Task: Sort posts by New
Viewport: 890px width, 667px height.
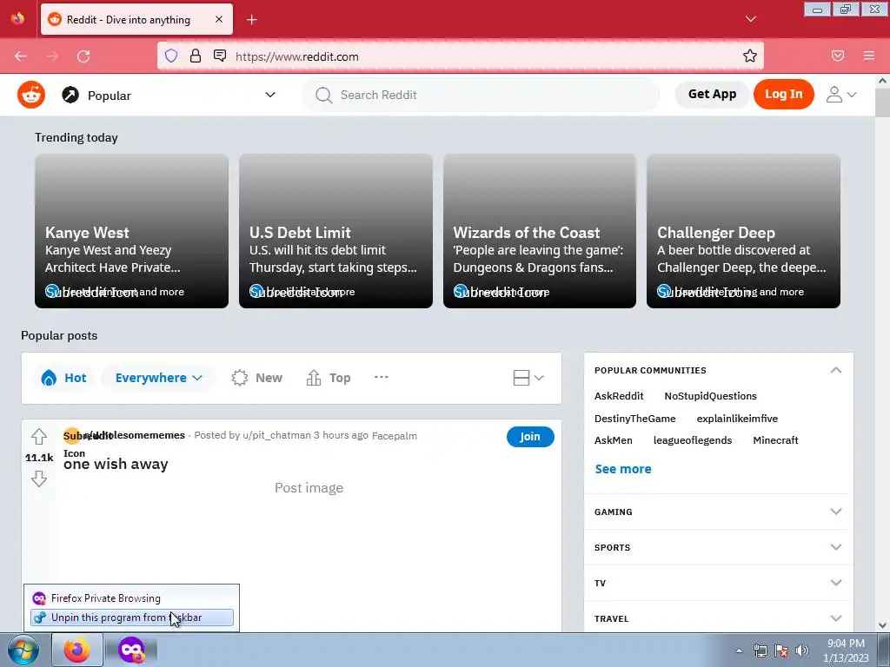Action: click(256, 378)
